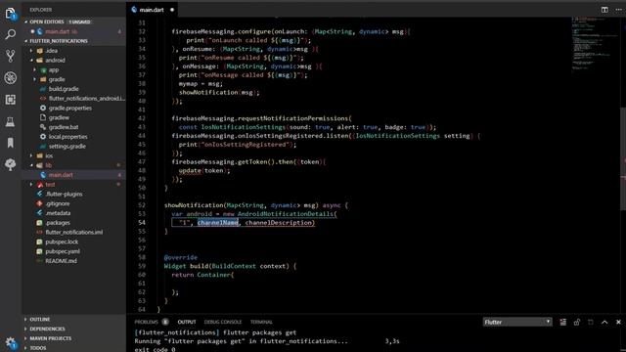Click the unsaved dot on main.dart tab

pyautogui.click(x=172, y=10)
